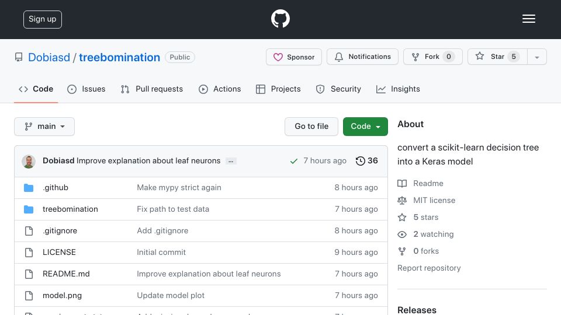This screenshot has width=561, height=315.
Task: Switch to the Security tab
Action: tap(338, 89)
